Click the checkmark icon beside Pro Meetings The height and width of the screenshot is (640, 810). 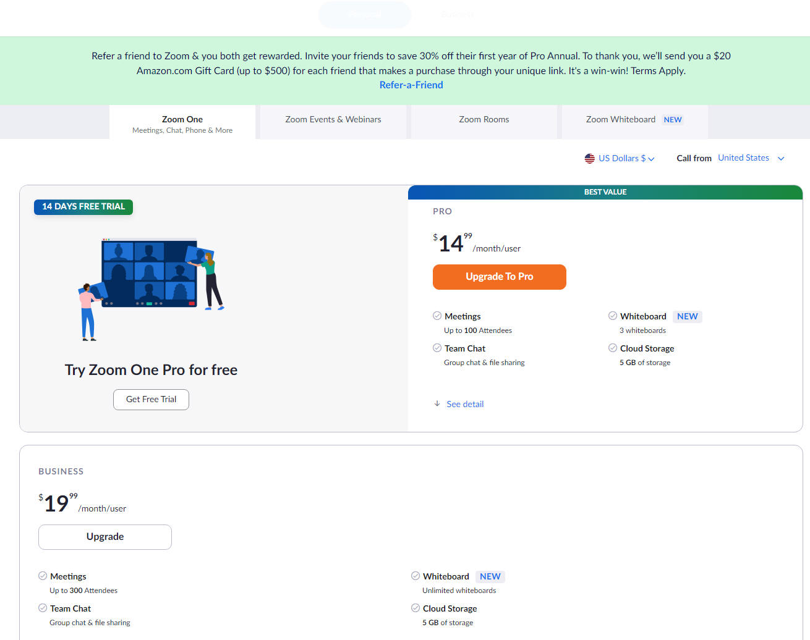coord(437,316)
